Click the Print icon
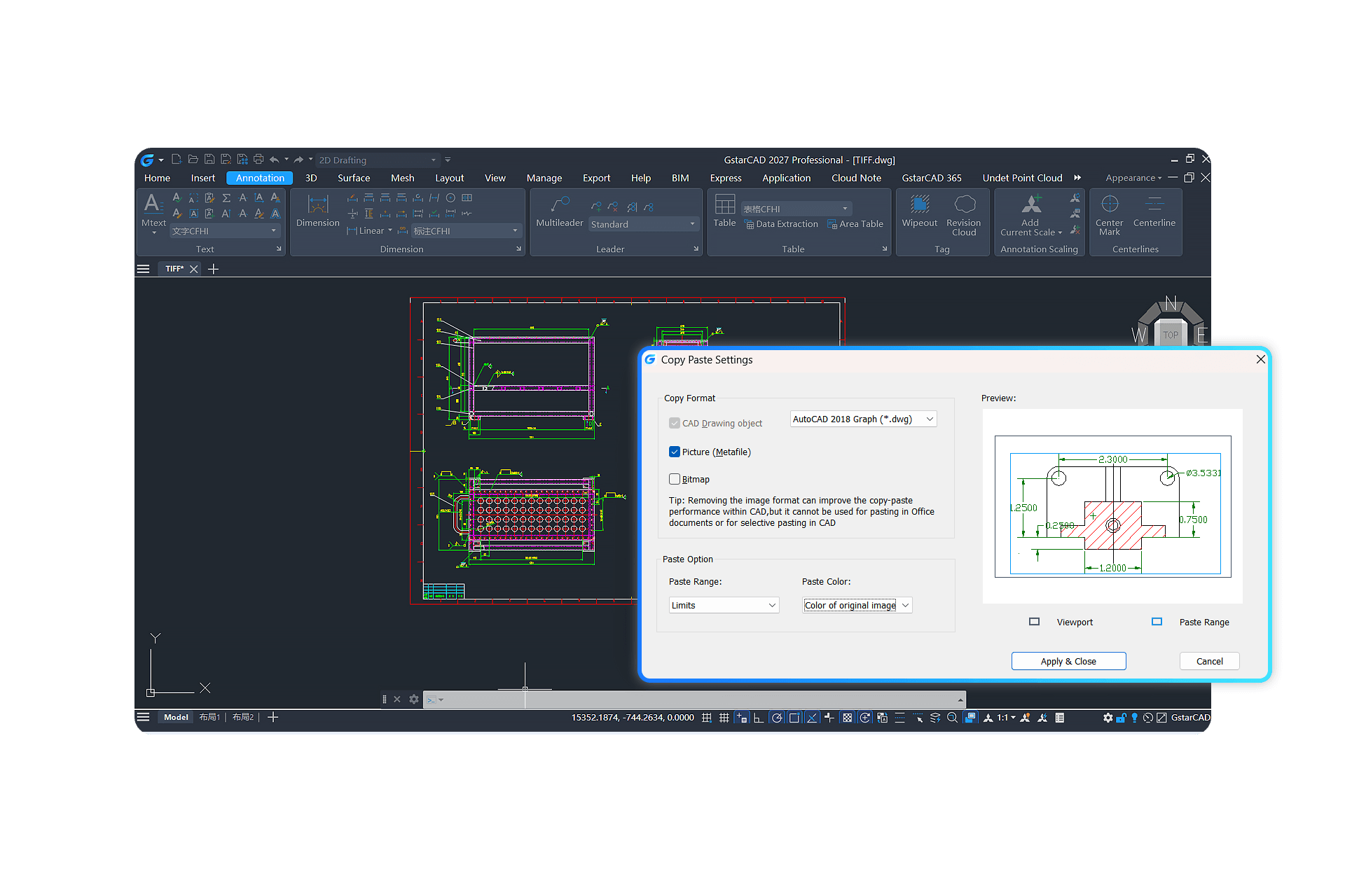Screen dimensions: 1345x883 pos(258,160)
